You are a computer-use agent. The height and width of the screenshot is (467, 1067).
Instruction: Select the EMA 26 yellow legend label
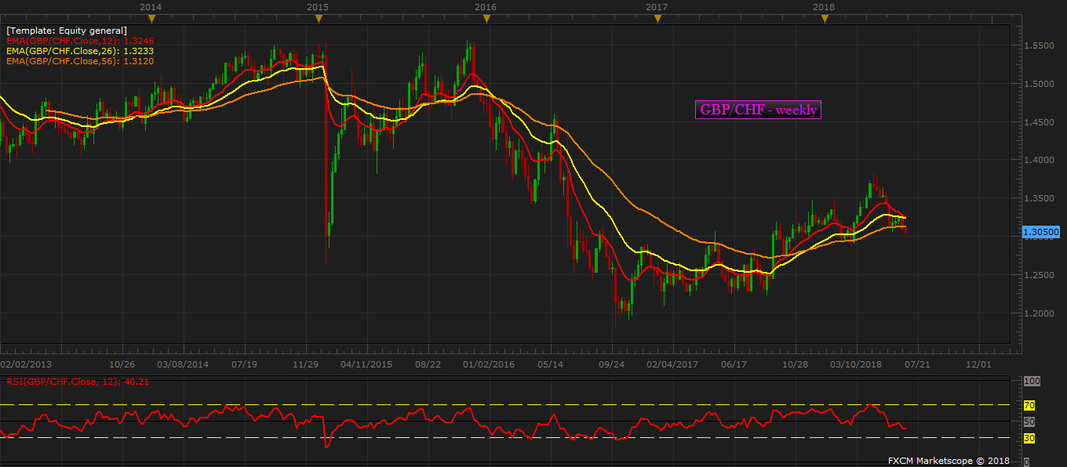[80, 50]
